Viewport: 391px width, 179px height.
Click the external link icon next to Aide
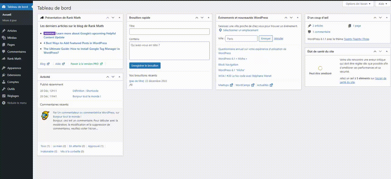point(64,64)
